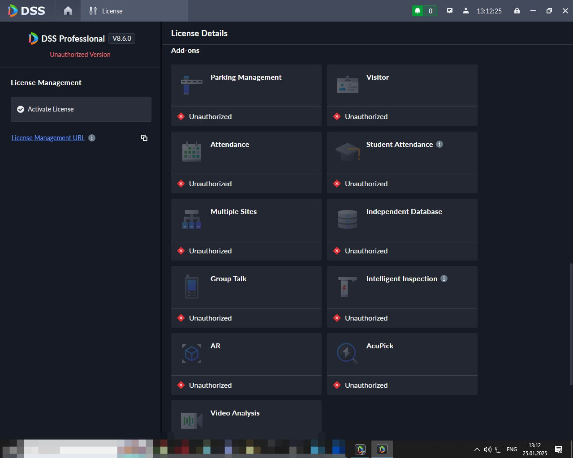Copy the License Management URL
Screen dimensions: 573x458
(144, 138)
